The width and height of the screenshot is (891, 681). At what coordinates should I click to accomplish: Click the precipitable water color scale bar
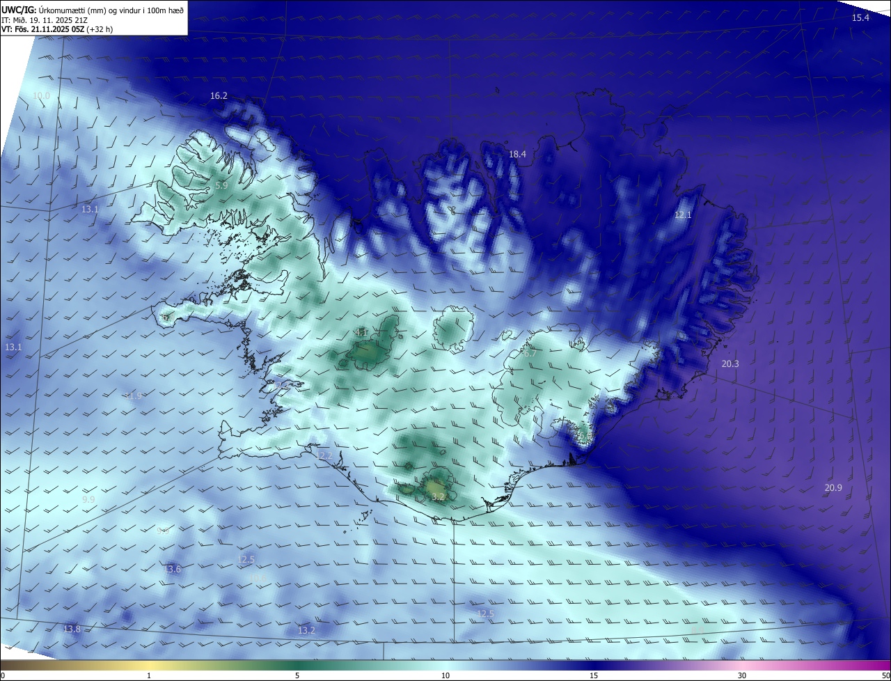point(445,665)
